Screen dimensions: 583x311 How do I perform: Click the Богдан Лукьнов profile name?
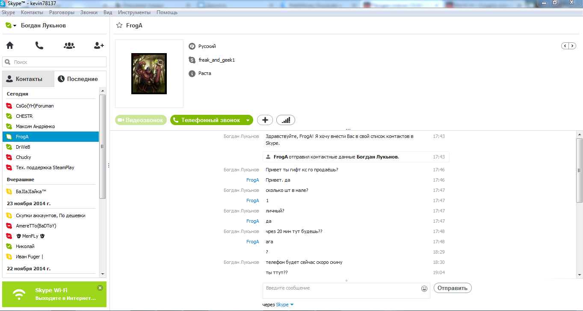click(x=43, y=25)
